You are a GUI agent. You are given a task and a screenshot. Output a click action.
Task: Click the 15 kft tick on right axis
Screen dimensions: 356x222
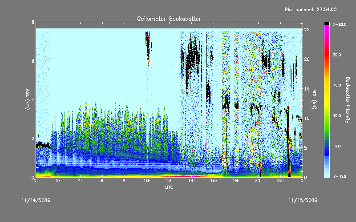(307, 89)
